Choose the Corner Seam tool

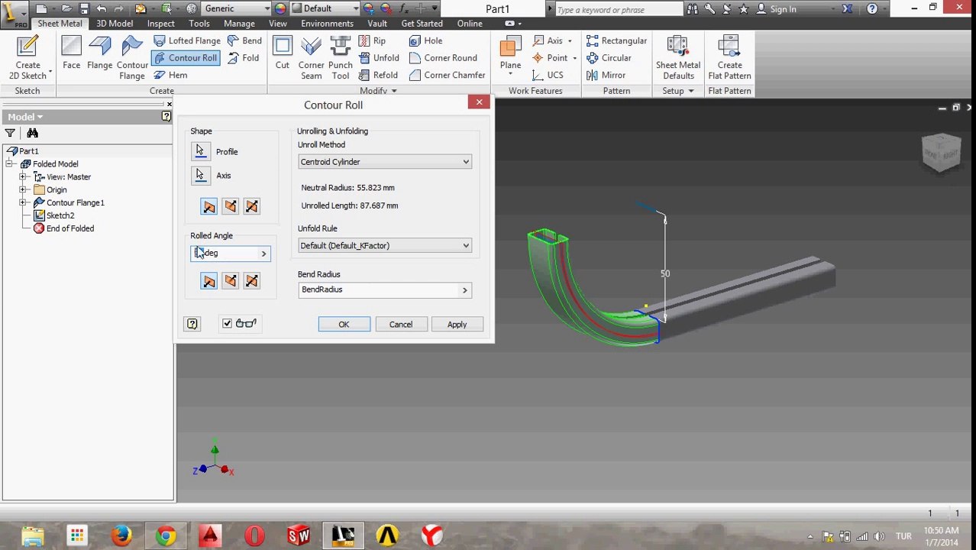pyautogui.click(x=311, y=58)
